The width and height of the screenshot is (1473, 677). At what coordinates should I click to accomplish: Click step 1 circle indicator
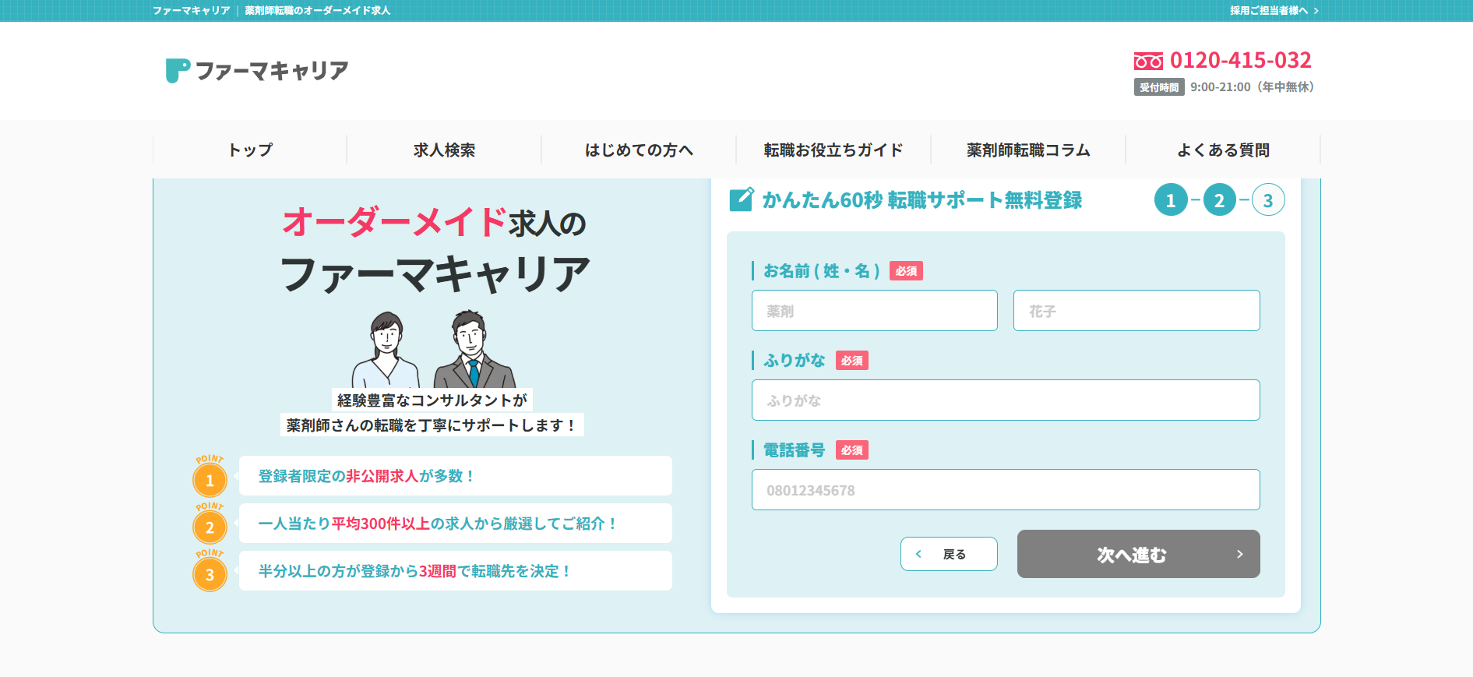pos(1171,200)
